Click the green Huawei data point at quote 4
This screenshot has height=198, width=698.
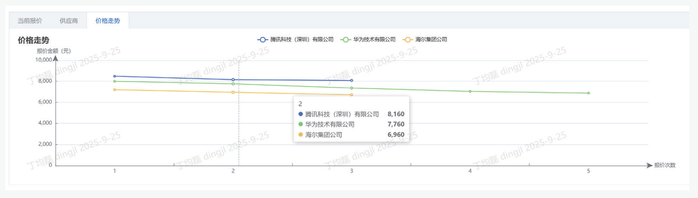click(470, 91)
